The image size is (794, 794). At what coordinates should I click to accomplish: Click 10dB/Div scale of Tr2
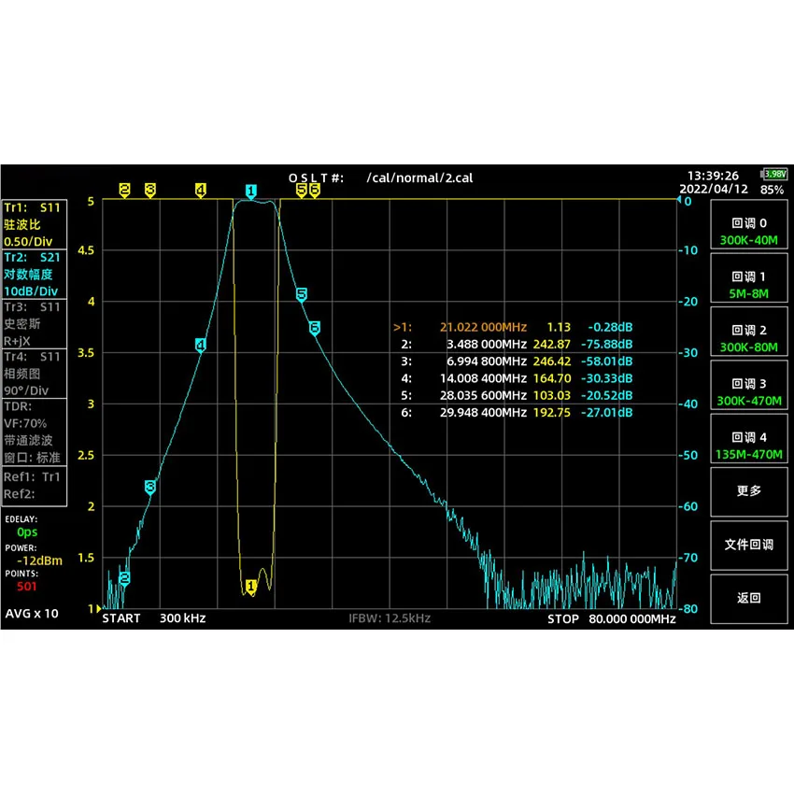coord(31,291)
